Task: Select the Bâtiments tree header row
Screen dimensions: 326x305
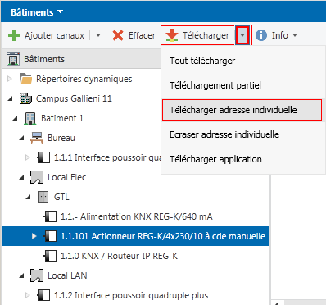Action: click(x=81, y=59)
